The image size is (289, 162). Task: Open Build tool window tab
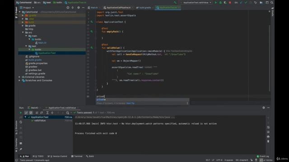tap(90, 156)
